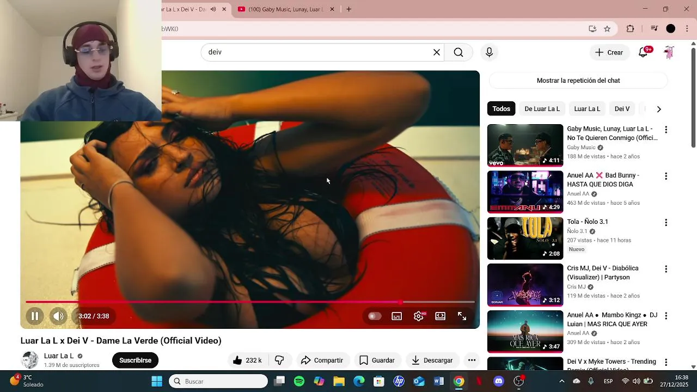Open Chrome media controls icon
The image size is (697, 392).
click(x=655, y=29)
